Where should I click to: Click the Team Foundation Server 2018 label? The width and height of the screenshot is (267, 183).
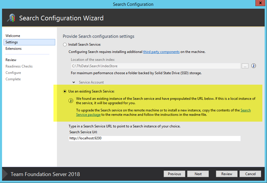[x=45, y=174]
